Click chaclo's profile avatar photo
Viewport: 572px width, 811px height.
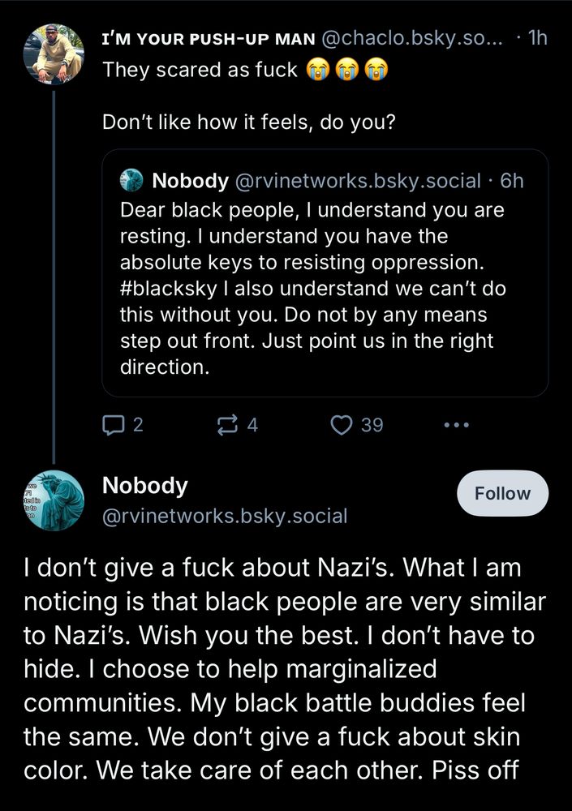tap(53, 53)
